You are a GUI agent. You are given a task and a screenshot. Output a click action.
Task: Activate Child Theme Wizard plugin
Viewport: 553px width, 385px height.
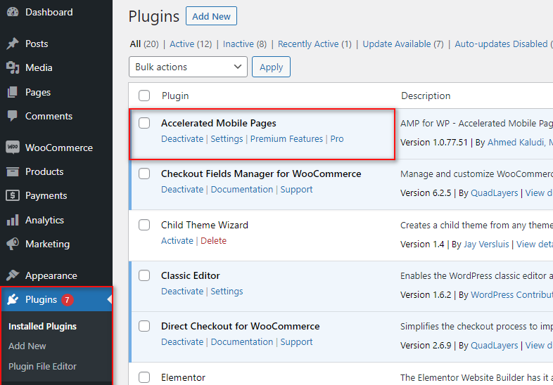(x=177, y=240)
